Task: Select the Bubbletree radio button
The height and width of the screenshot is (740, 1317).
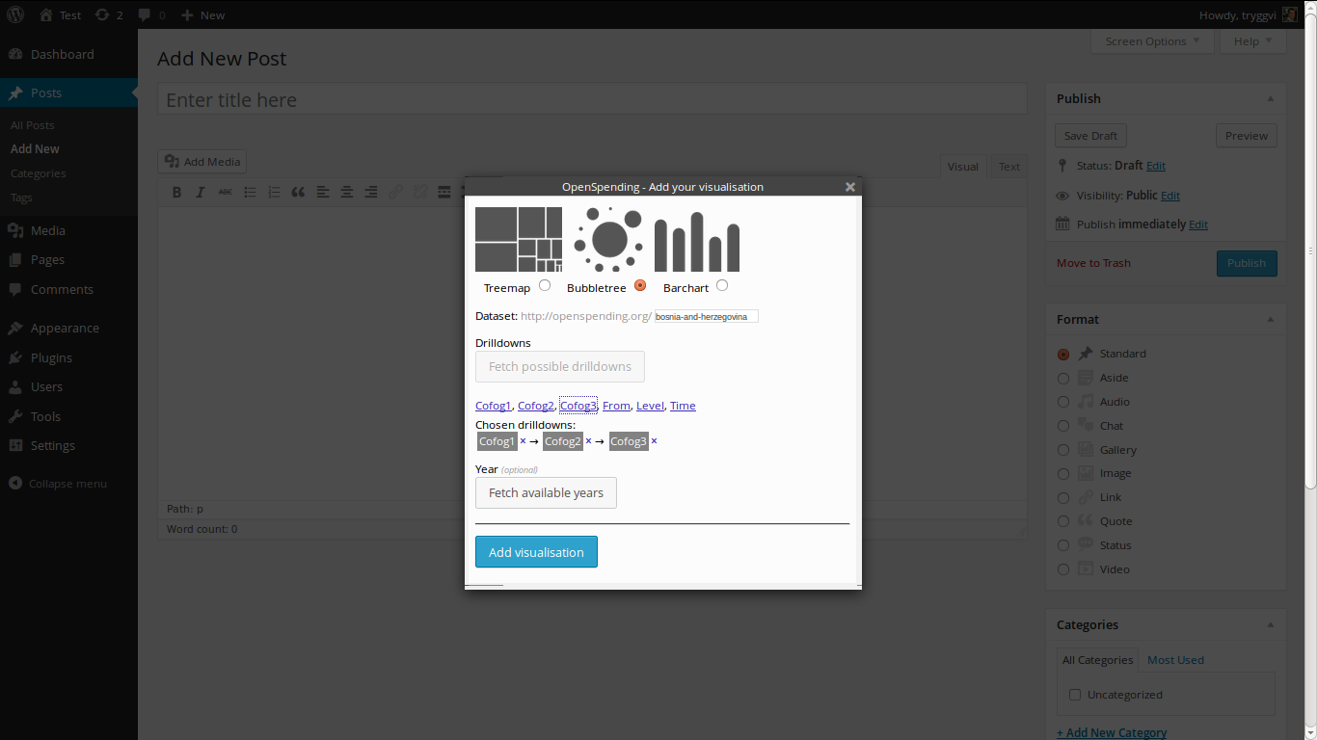Action: [640, 285]
